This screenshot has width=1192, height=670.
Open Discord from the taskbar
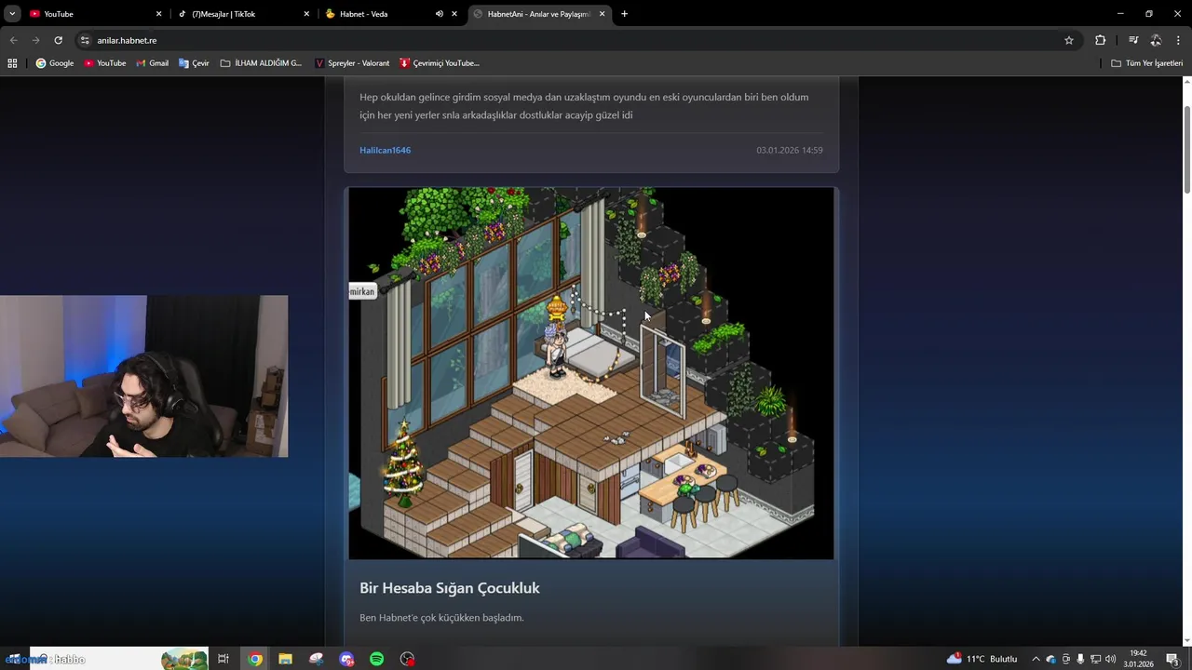tap(346, 659)
